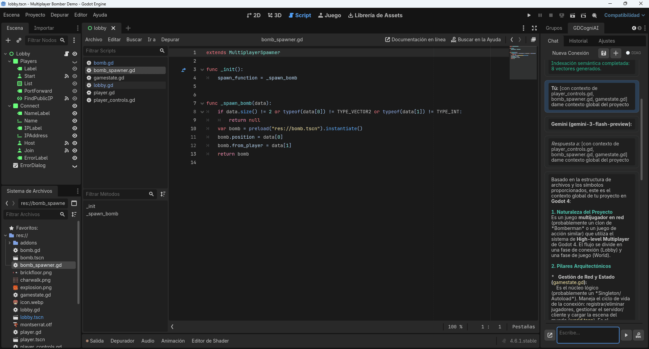649x349 pixels.
Task: Click the Start node signal icon
Action: pos(67,76)
